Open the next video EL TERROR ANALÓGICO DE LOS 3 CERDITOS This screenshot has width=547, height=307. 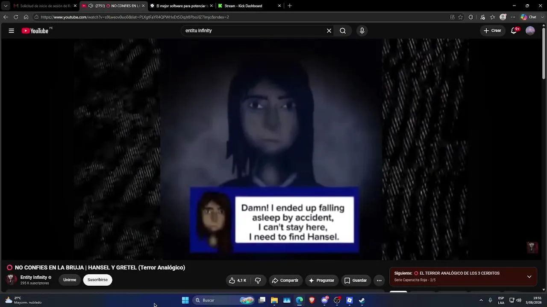[x=459, y=273]
